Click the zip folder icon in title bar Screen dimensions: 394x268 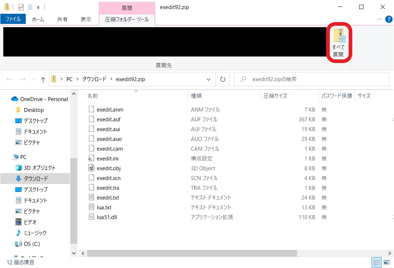[x=7, y=7]
